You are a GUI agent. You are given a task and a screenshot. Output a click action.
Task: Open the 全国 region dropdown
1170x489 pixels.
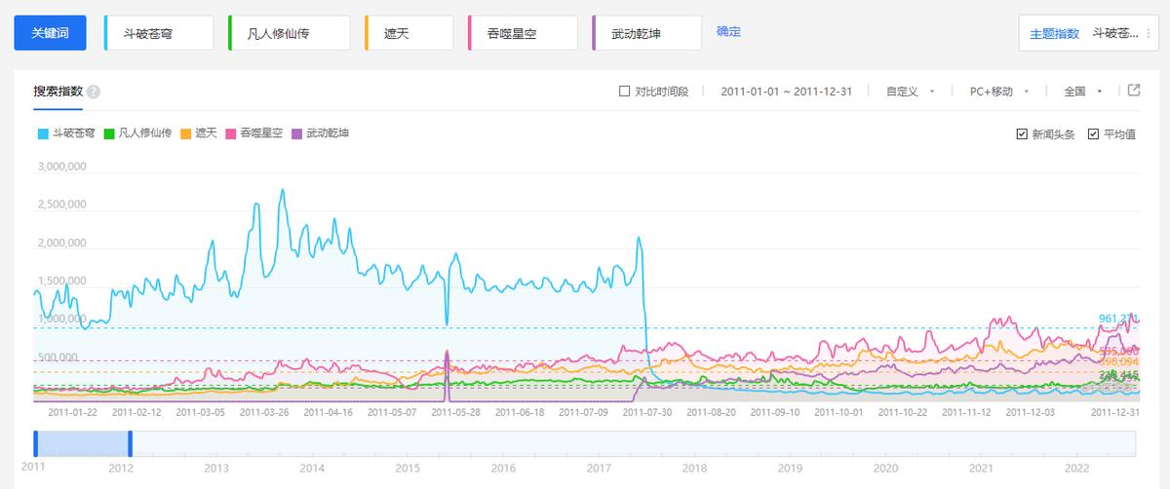coord(1082,92)
